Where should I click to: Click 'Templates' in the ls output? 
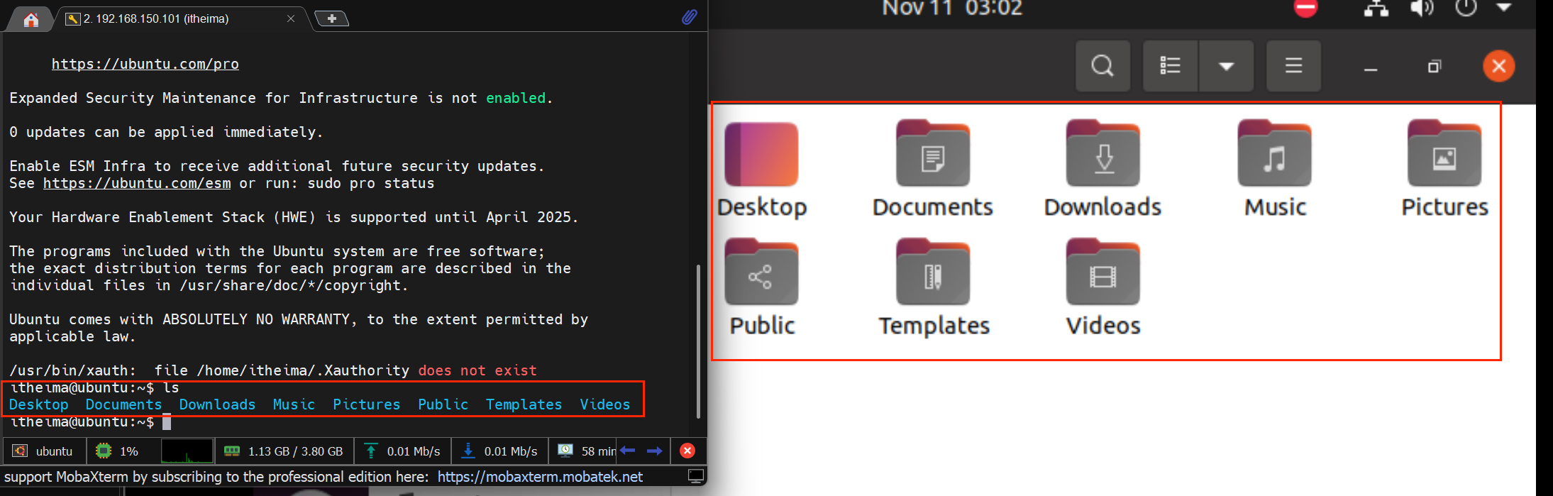point(524,404)
